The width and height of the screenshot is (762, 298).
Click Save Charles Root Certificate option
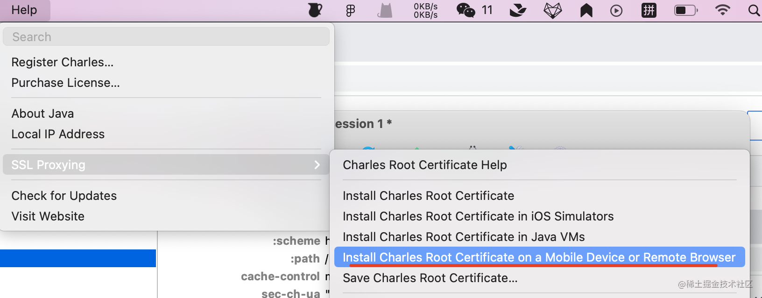[430, 278]
